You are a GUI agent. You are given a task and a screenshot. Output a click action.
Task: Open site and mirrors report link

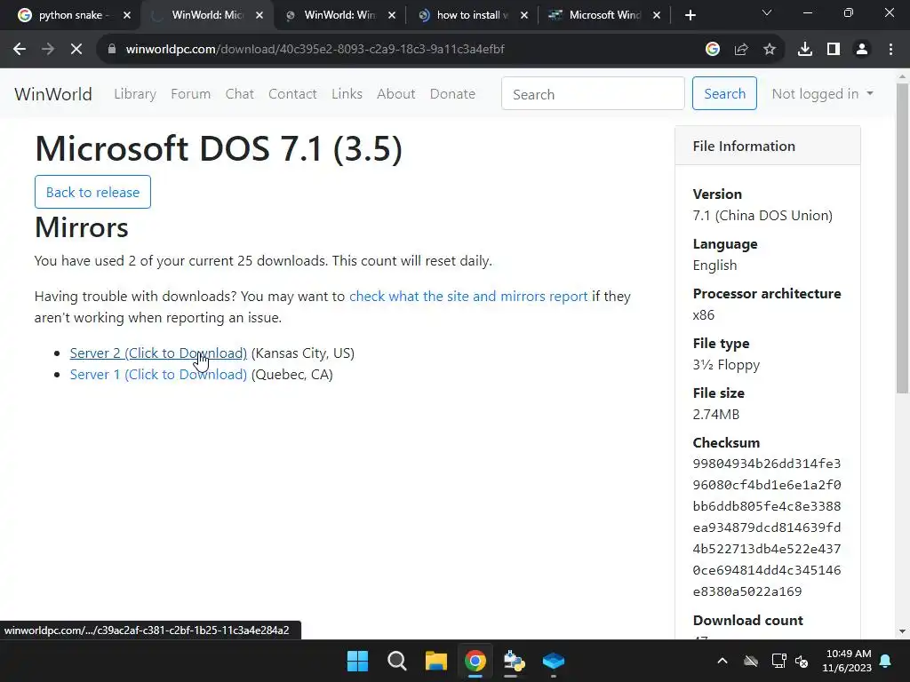tap(468, 297)
